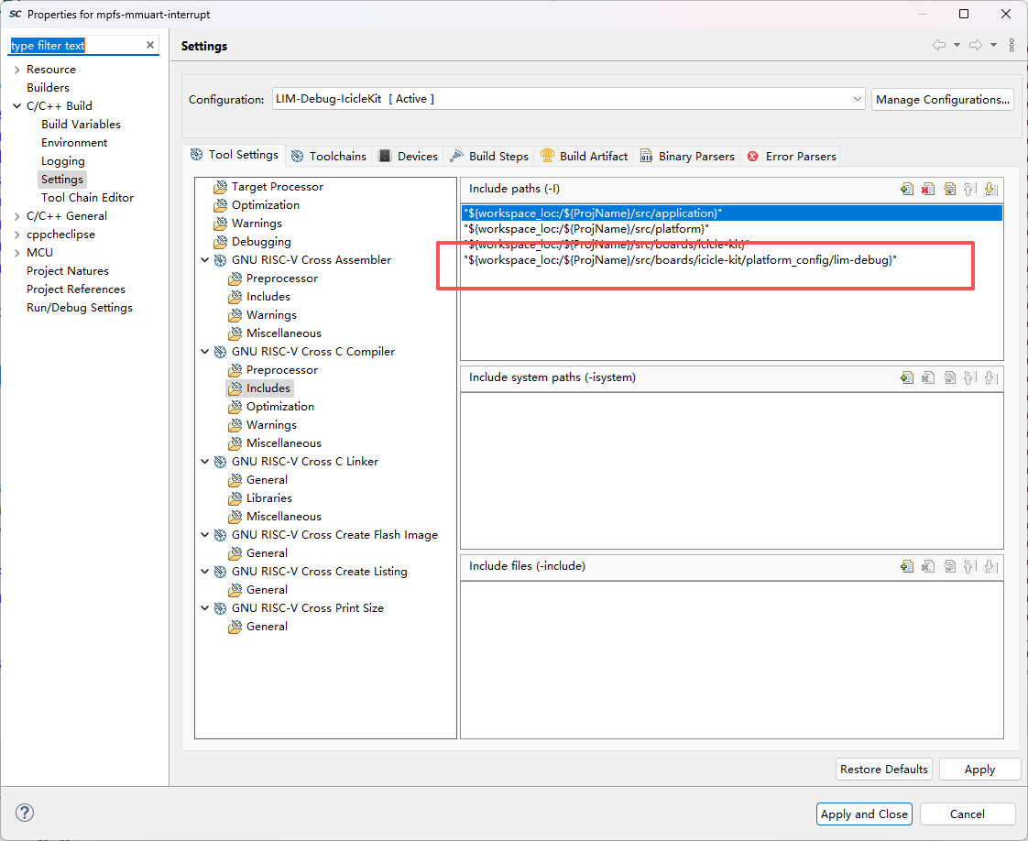Open Project References page
Viewport: 1028px width, 841px height.
pos(75,289)
